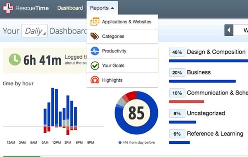Click the Productivity pulse icon

pos(95,51)
